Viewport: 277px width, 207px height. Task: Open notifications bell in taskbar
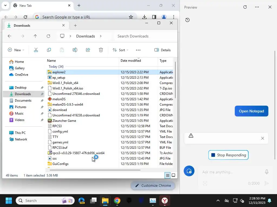click(x=270, y=201)
